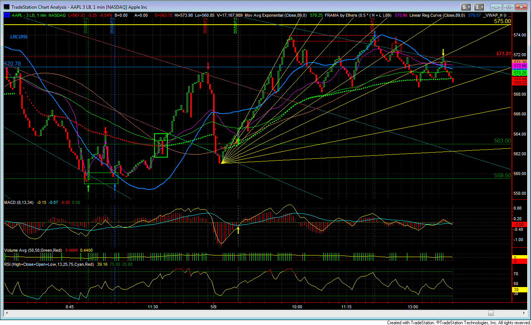Click the 'LRC(89)' chart label
The image size is (531, 325).
click(x=19, y=36)
